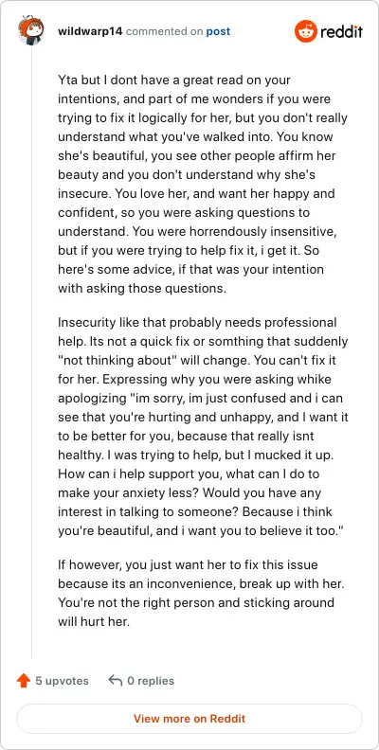
Task: Click the "5 upvotes" count label
Action: [62, 681]
